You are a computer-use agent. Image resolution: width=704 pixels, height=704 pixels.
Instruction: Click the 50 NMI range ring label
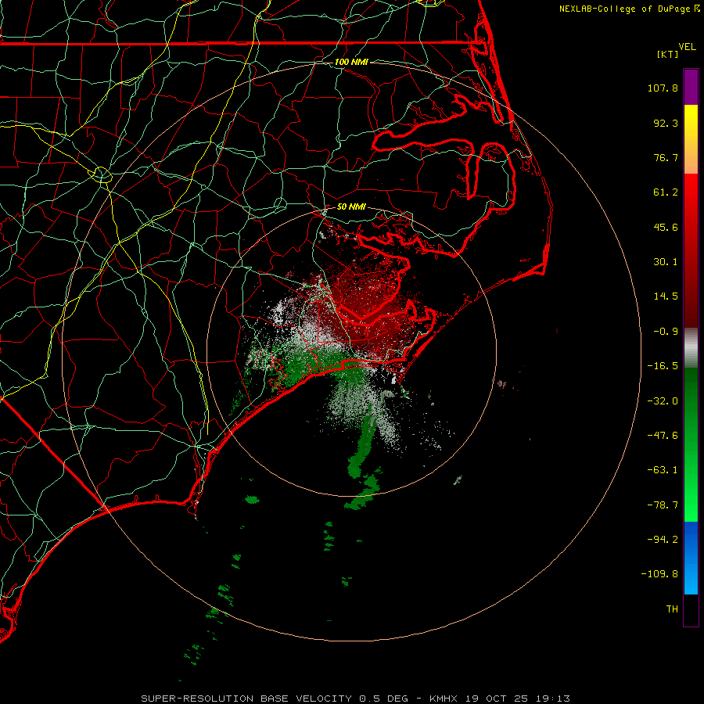coord(351,207)
